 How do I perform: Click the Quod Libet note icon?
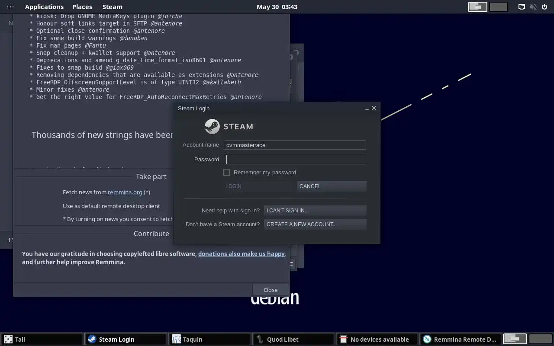[260, 339]
